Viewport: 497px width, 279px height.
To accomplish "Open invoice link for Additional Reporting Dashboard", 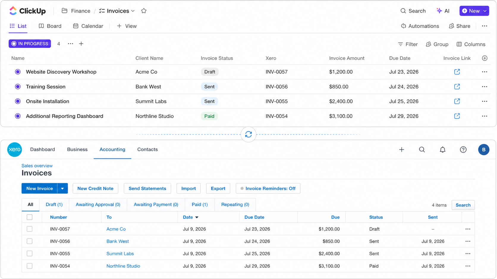I will tap(457, 116).
